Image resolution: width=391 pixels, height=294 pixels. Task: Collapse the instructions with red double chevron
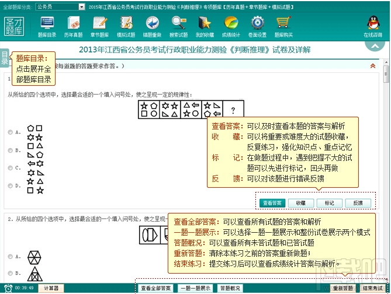373,66
